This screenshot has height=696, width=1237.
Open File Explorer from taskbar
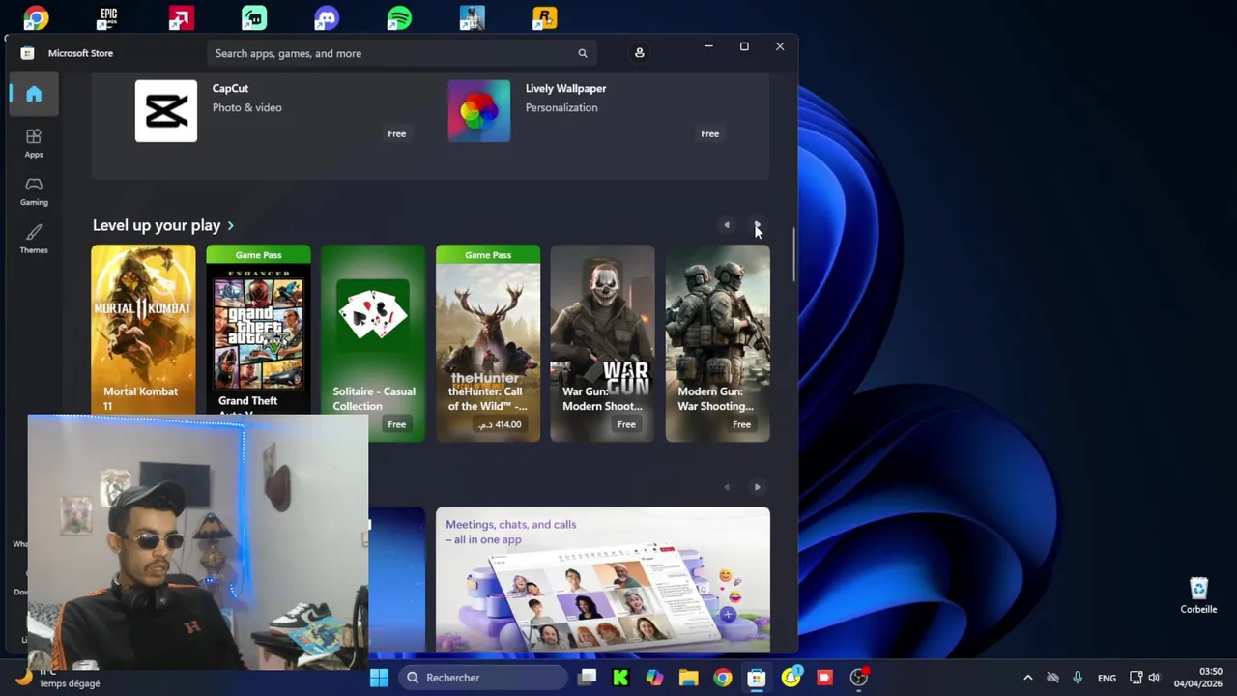point(688,678)
